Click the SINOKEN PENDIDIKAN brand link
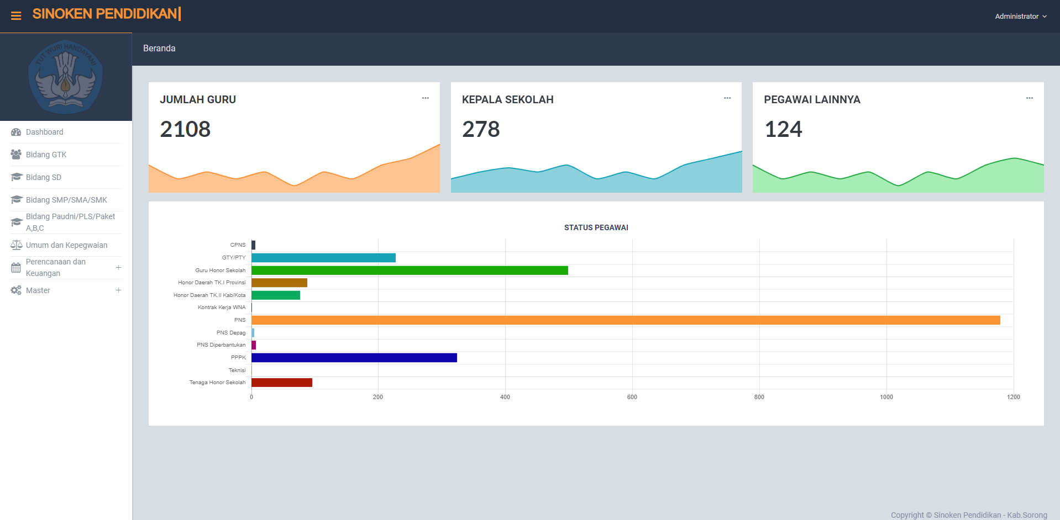This screenshot has width=1060, height=520. coord(105,14)
